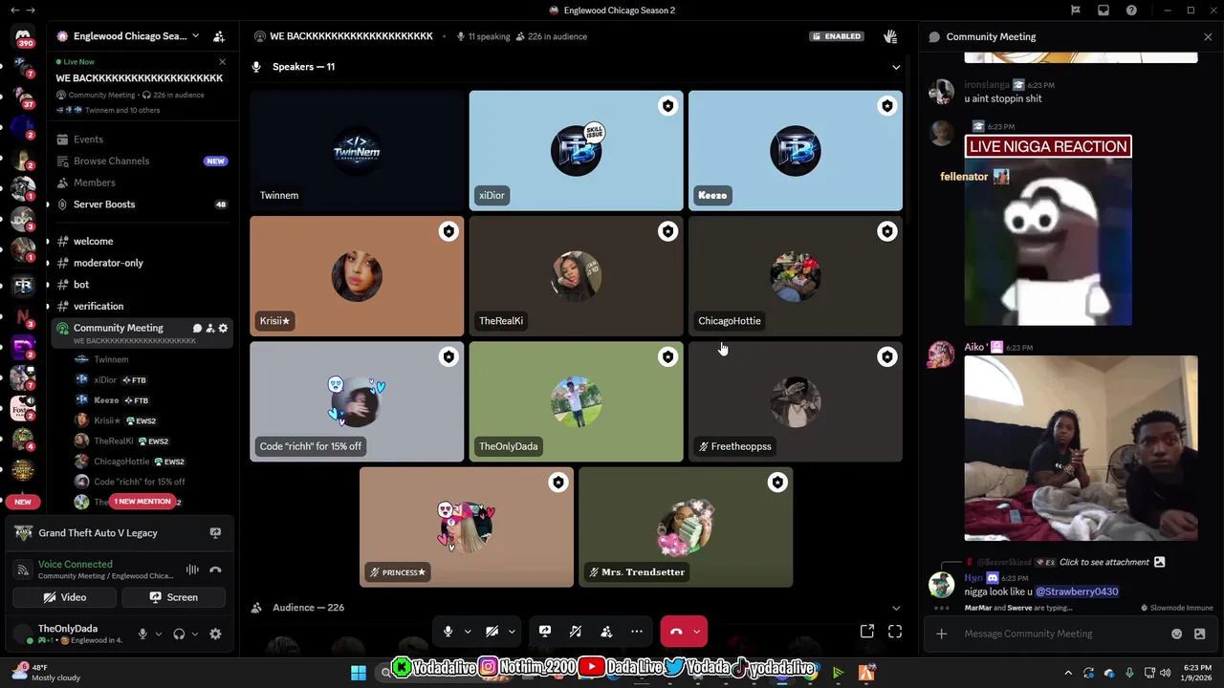Disconnect using the voice panel phone icon
This screenshot has height=688, width=1224.
tap(215, 570)
